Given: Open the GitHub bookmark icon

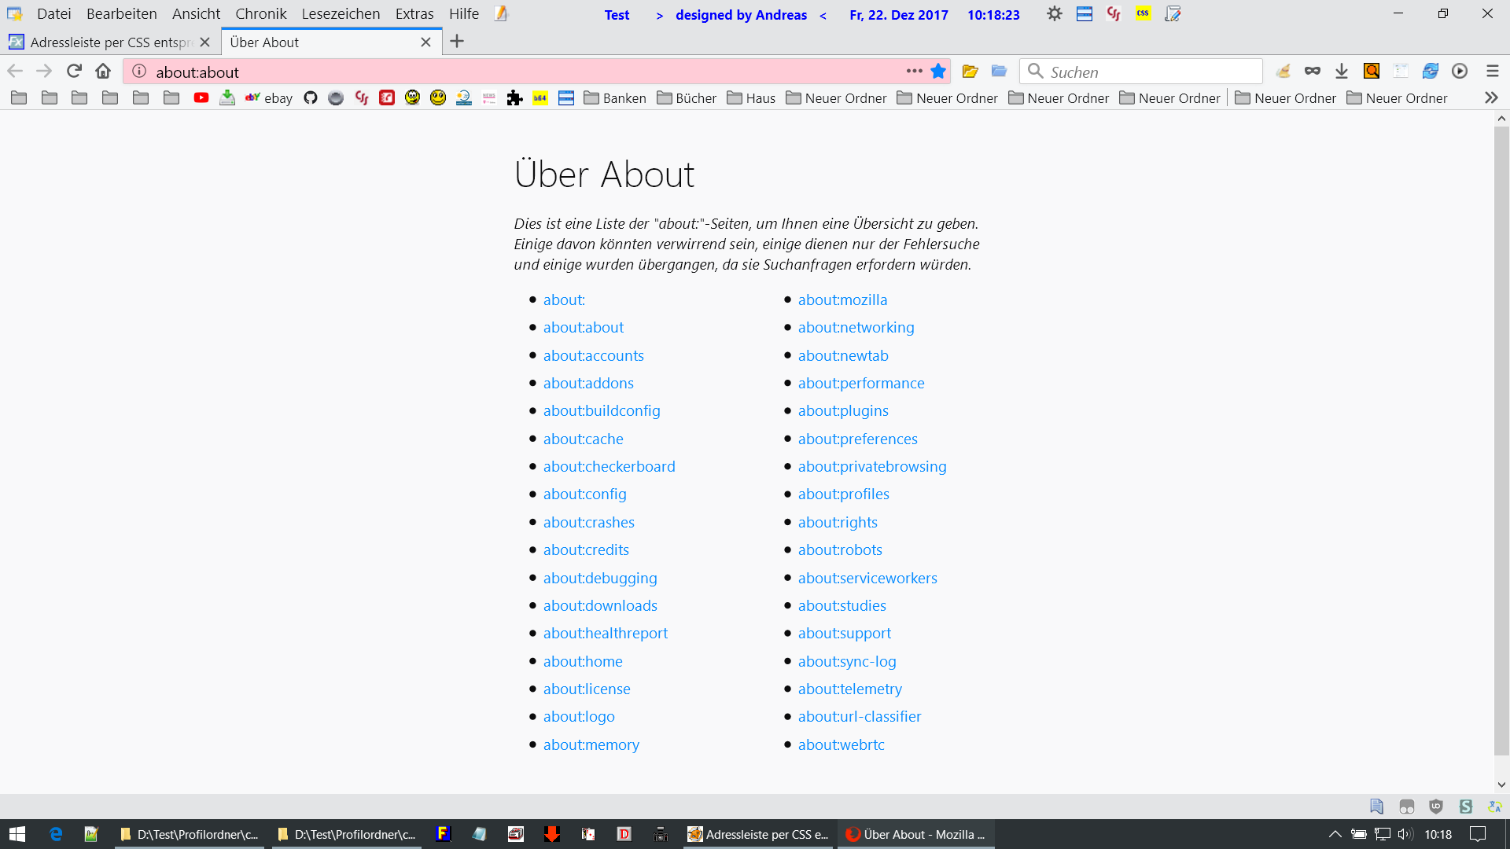Looking at the screenshot, I should [311, 98].
